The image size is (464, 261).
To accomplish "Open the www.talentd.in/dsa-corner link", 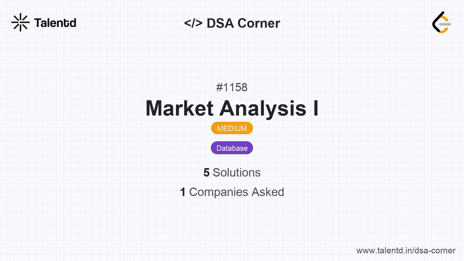I will pyautogui.click(x=406, y=251).
